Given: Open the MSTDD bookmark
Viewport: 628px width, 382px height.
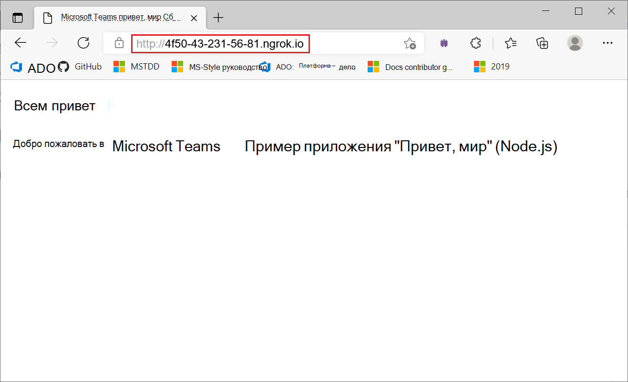Looking at the screenshot, I should click(136, 67).
